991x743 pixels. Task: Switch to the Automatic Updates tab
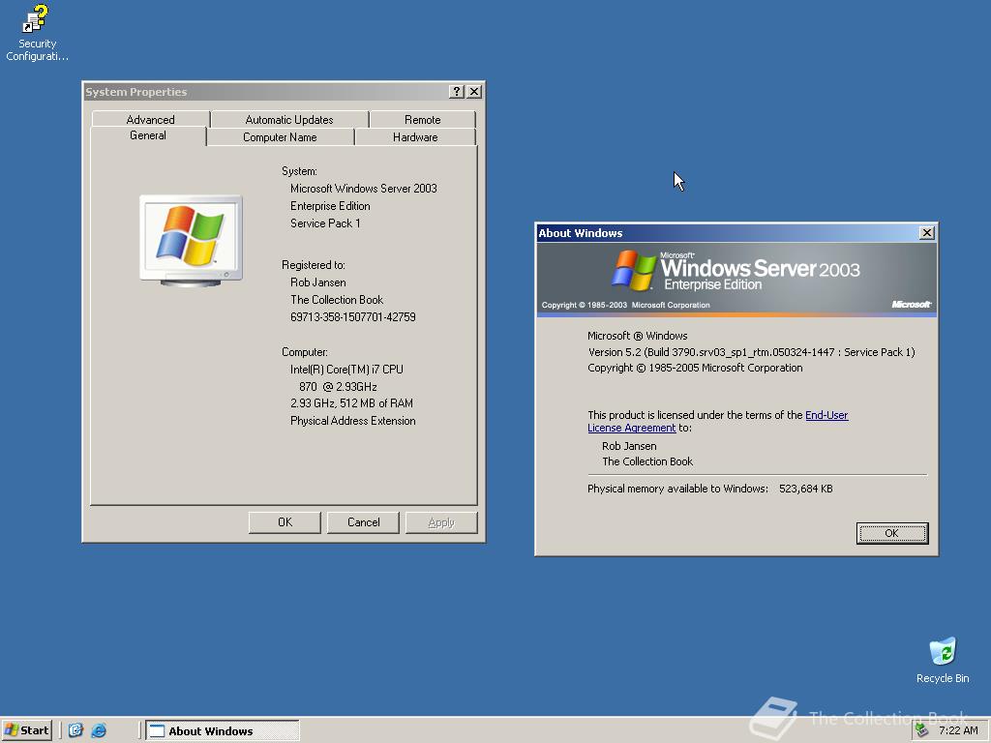click(x=289, y=119)
